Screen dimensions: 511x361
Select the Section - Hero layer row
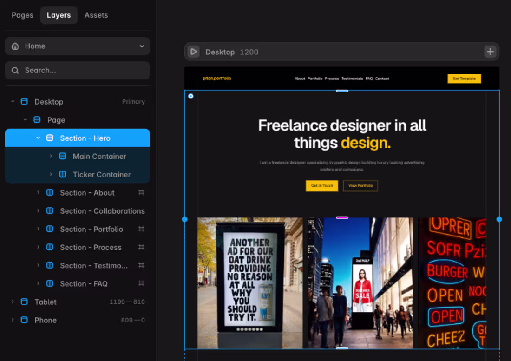pos(77,138)
